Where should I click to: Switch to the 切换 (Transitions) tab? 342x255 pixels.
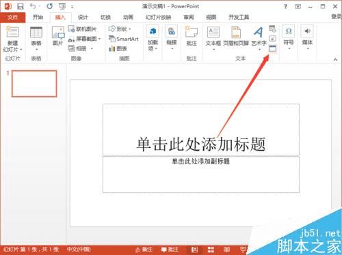click(105, 17)
